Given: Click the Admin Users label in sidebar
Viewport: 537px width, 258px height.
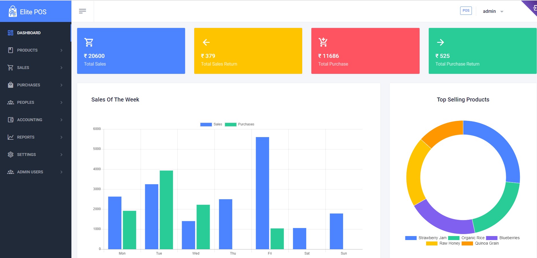Looking at the screenshot, I should [x=30, y=172].
